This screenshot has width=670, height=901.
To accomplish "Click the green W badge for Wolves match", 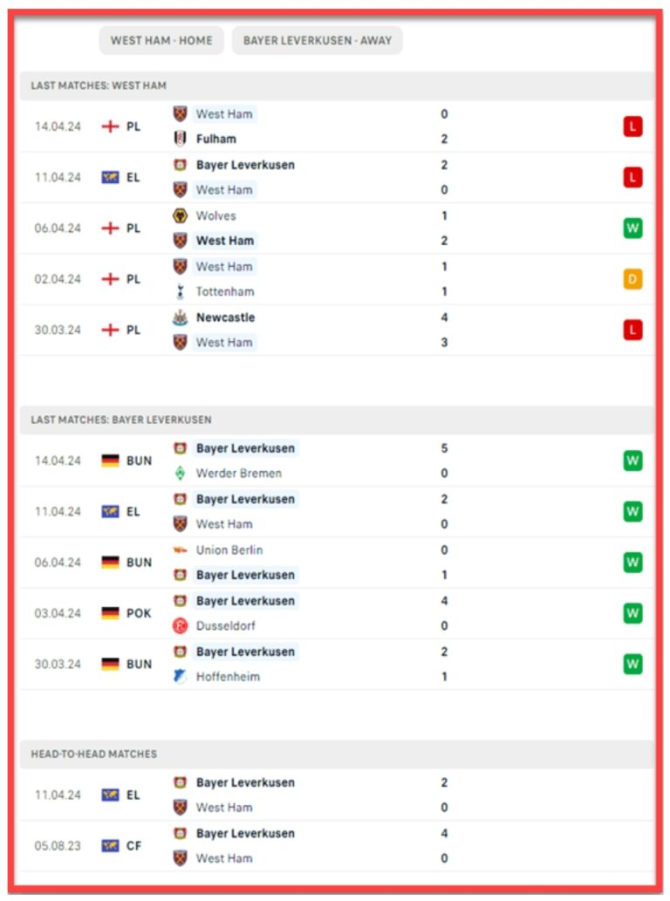I will 632,229.
